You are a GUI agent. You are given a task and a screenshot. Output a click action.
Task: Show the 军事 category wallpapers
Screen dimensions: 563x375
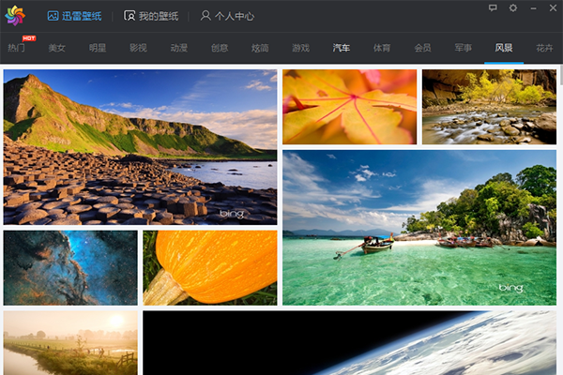[x=463, y=48]
